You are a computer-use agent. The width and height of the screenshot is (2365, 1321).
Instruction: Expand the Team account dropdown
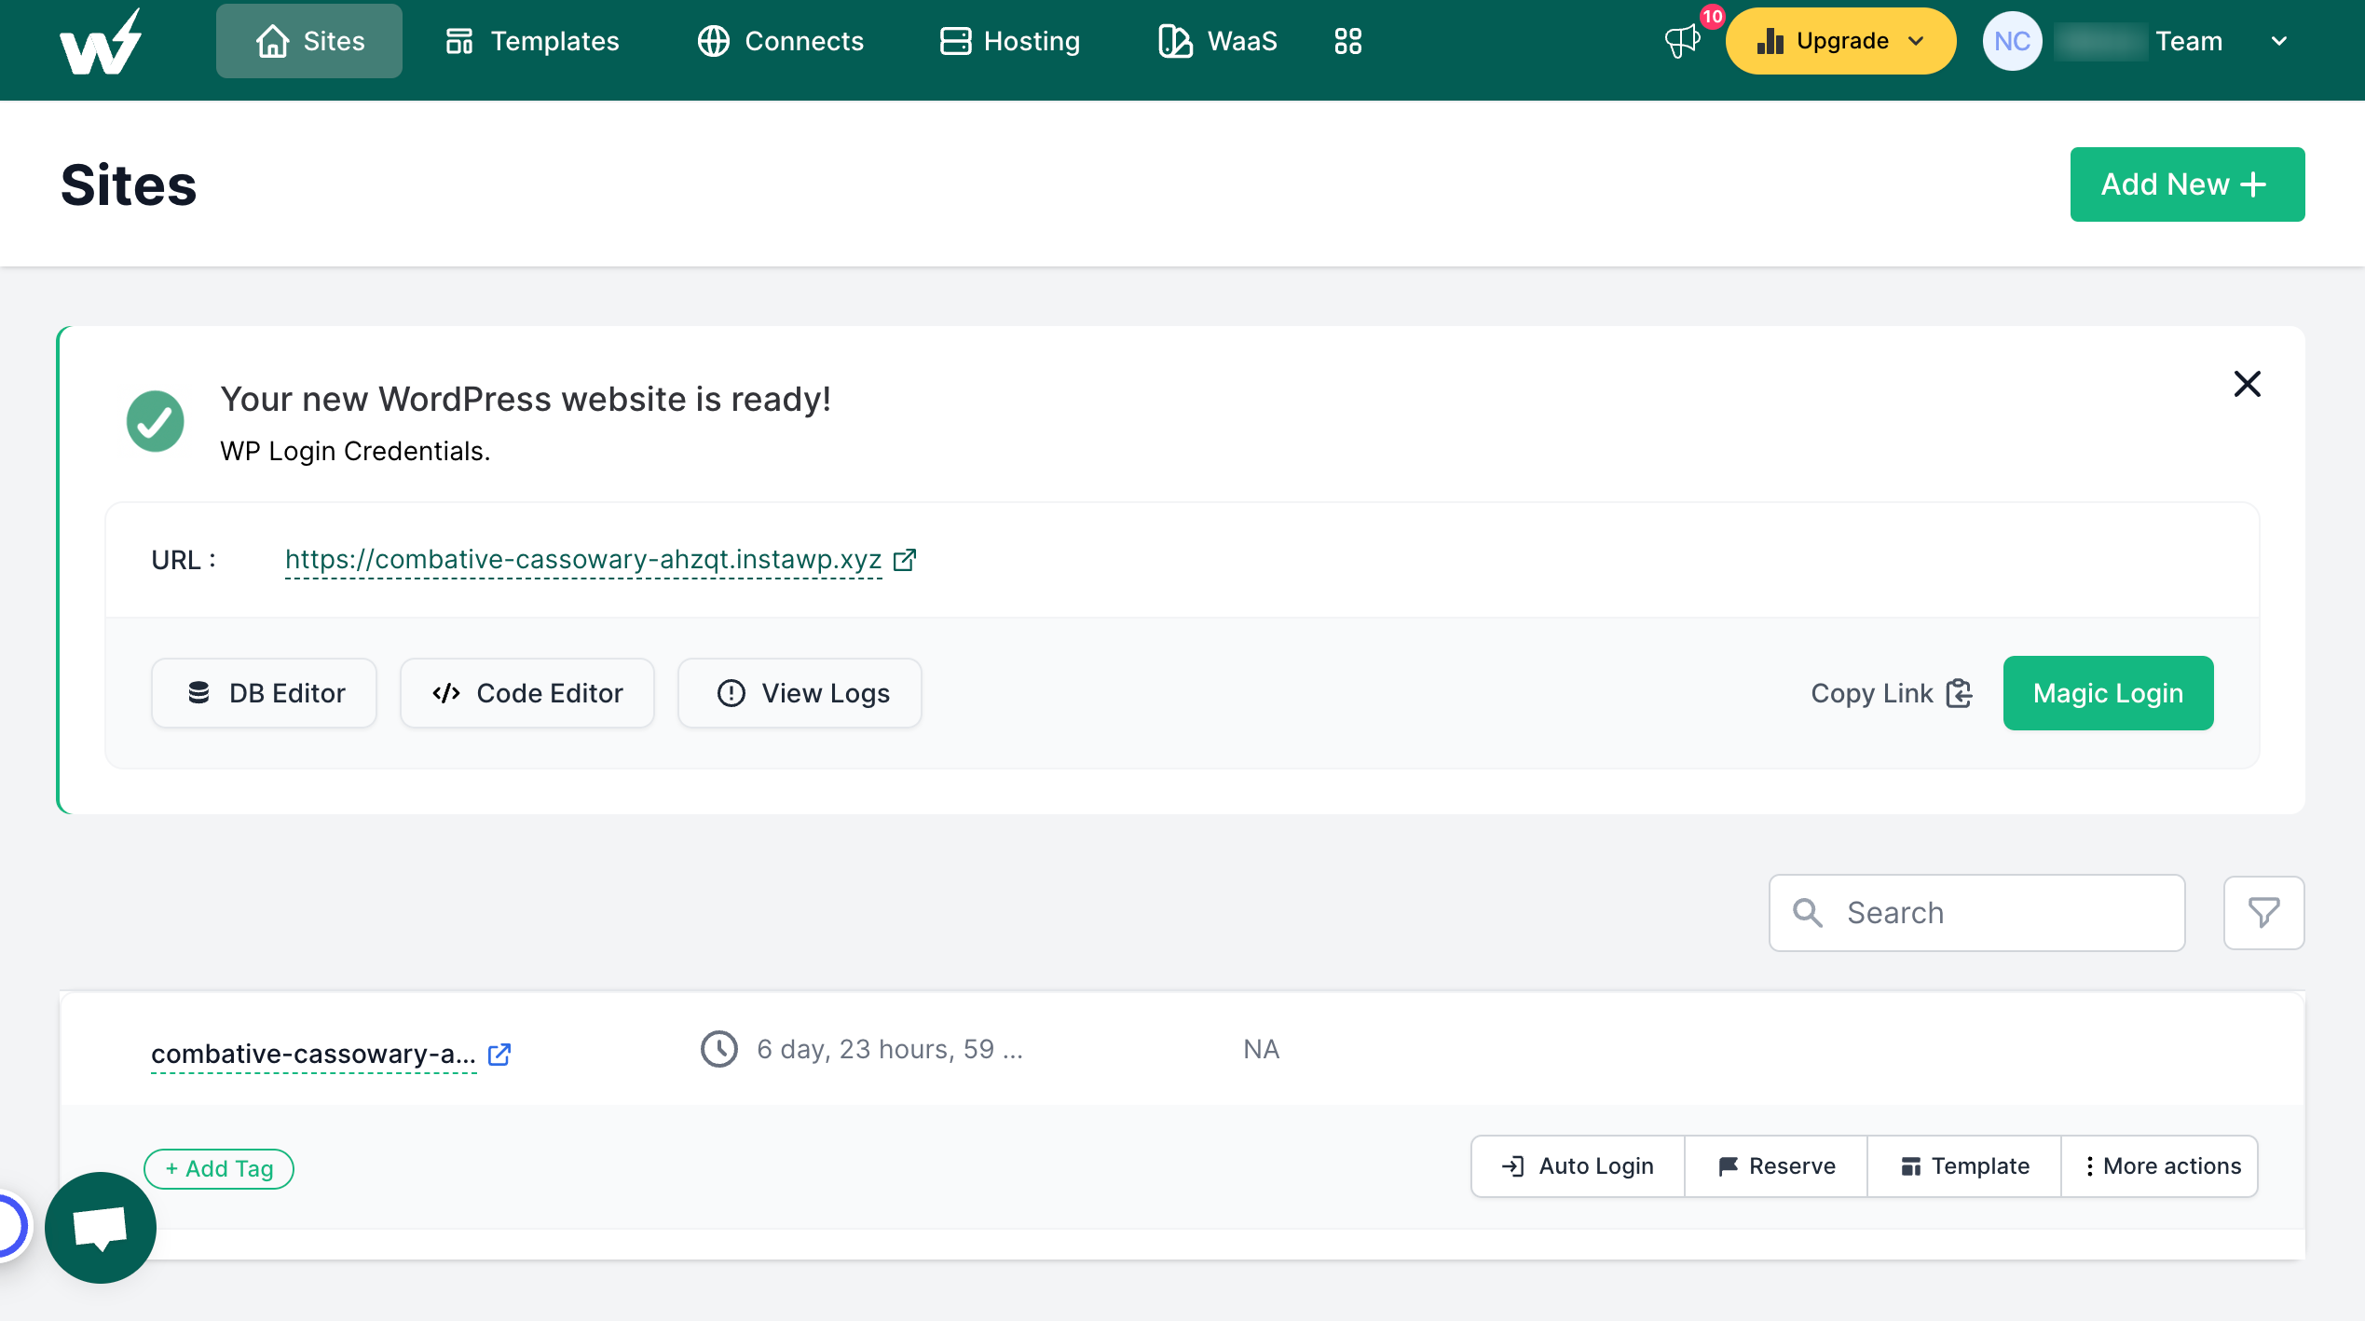point(2279,41)
